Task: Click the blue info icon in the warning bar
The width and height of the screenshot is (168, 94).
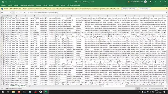Action: tap(2, 9)
